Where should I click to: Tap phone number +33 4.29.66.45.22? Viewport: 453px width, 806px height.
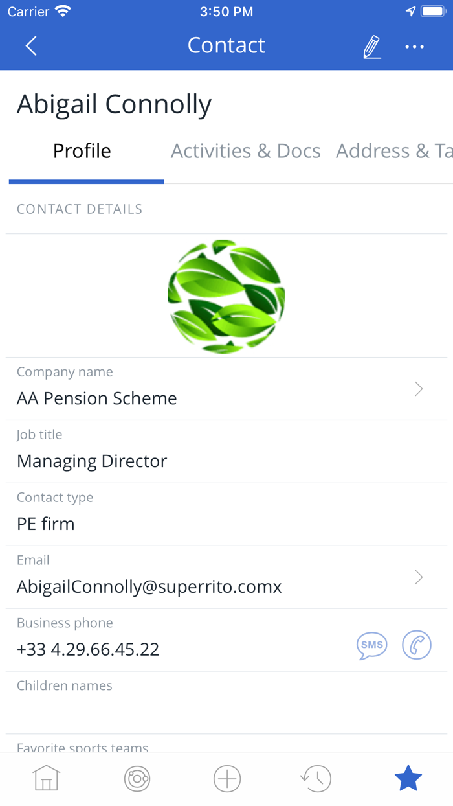click(x=88, y=649)
